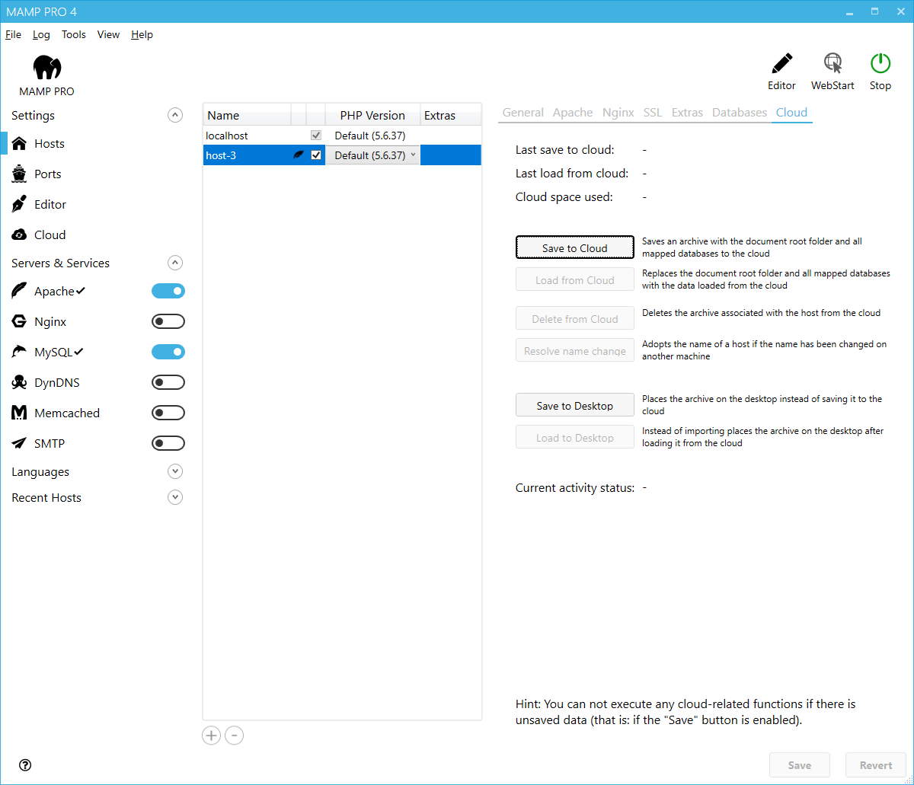Expand the Languages section

(x=175, y=472)
